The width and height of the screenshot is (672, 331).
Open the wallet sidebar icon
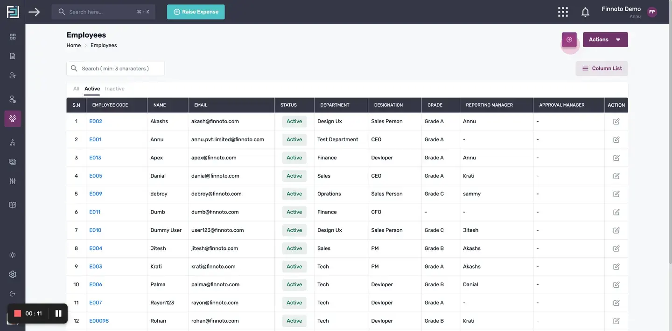coord(13,162)
